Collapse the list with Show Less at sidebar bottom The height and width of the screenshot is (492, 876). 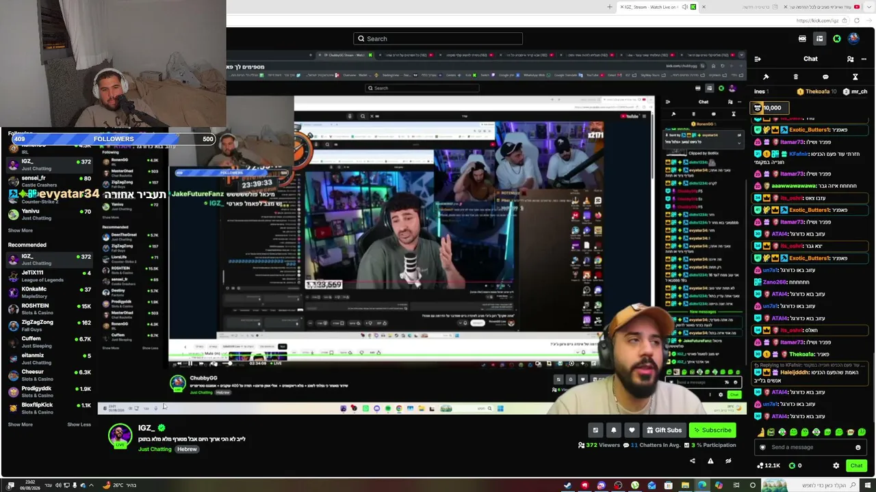point(79,424)
